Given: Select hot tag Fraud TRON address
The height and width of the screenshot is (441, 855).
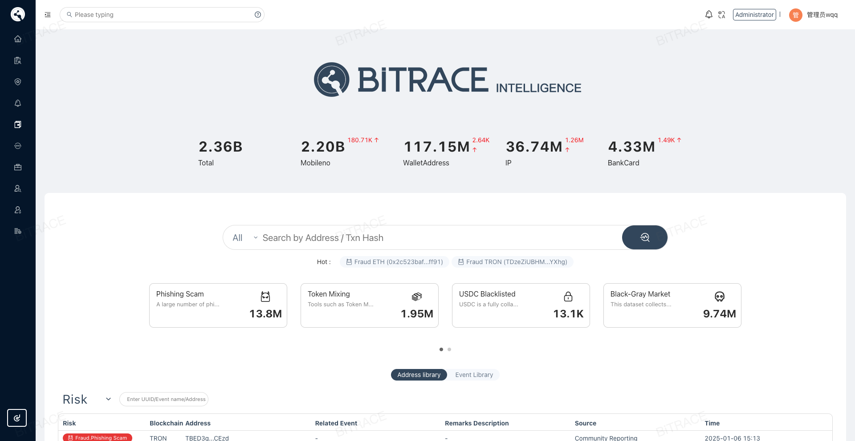Looking at the screenshot, I should (x=513, y=262).
